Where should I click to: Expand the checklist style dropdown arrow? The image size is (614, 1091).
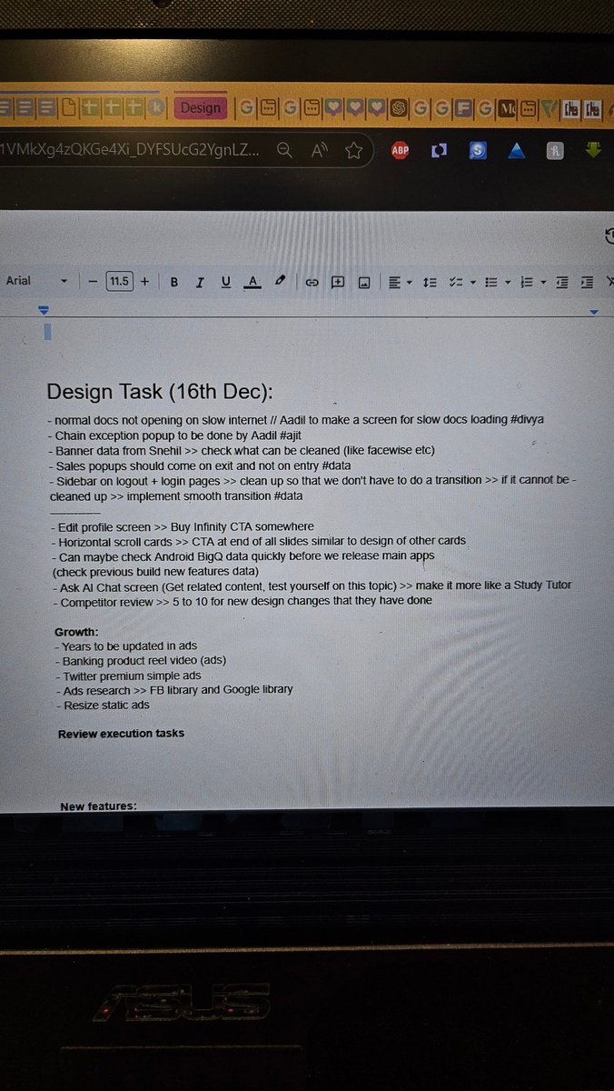pos(472,283)
